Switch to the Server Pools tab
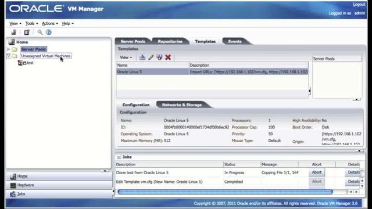372x209 pixels. click(x=133, y=41)
